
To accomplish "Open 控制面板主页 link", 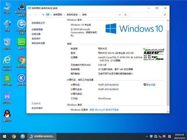I will pyautogui.click(x=38, y=23).
